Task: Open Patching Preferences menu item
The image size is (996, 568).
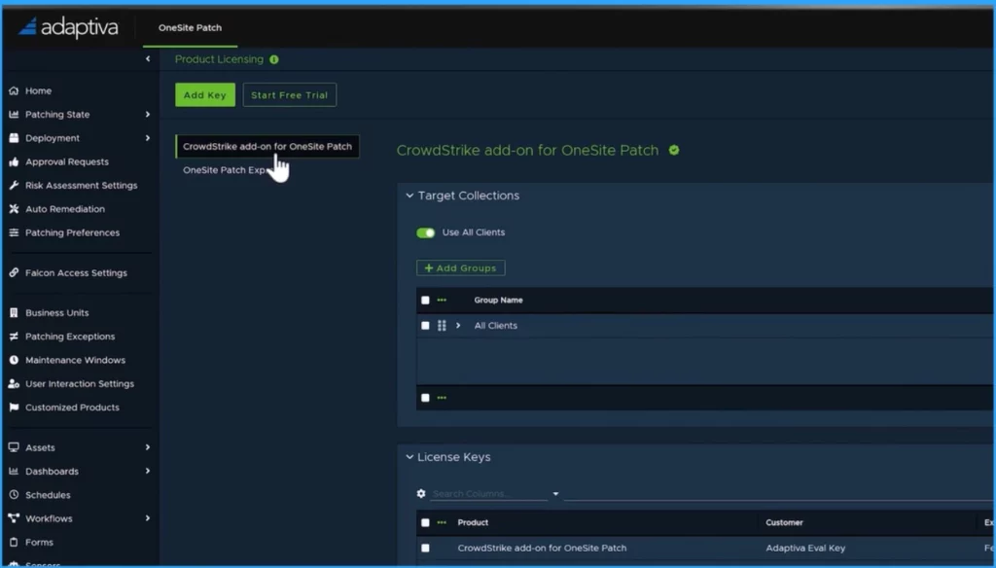Action: pos(72,232)
